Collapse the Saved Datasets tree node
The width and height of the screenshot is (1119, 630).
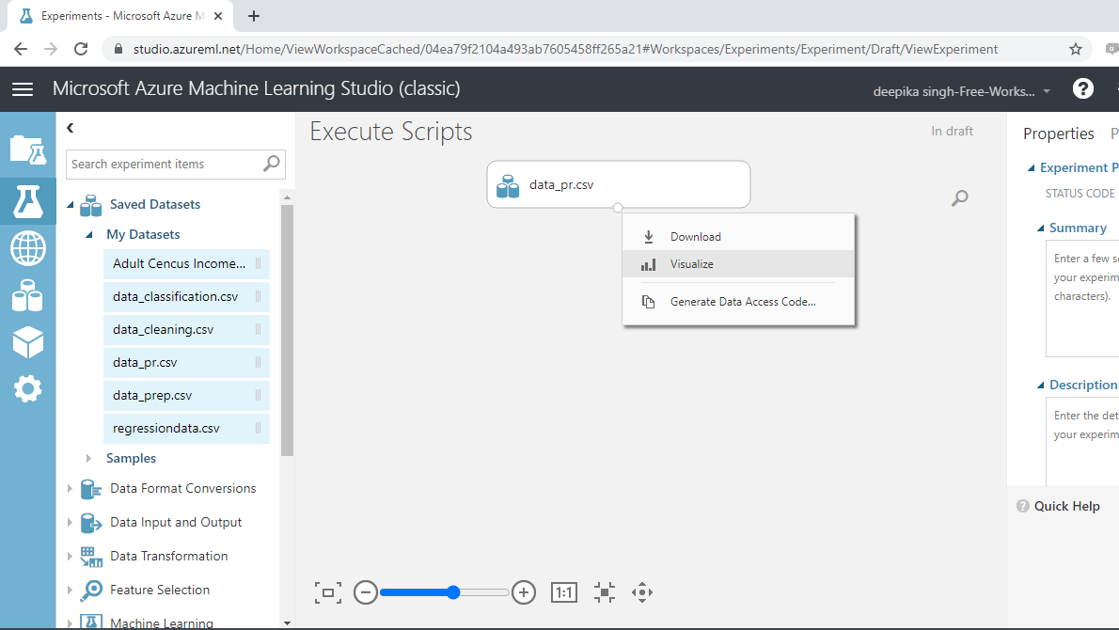[x=70, y=205]
